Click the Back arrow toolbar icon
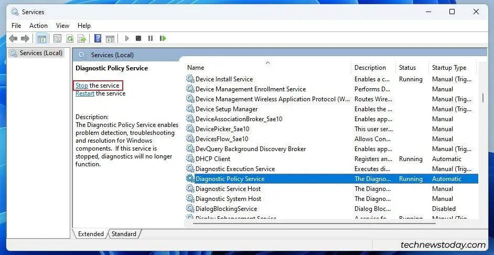 [x=13, y=38]
